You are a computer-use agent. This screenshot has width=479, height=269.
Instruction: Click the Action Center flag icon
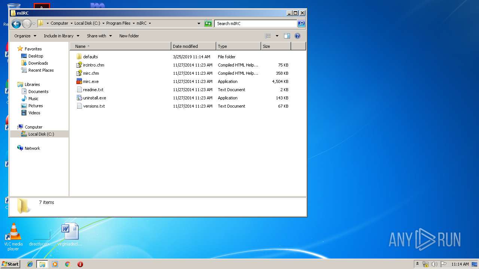click(x=443, y=264)
